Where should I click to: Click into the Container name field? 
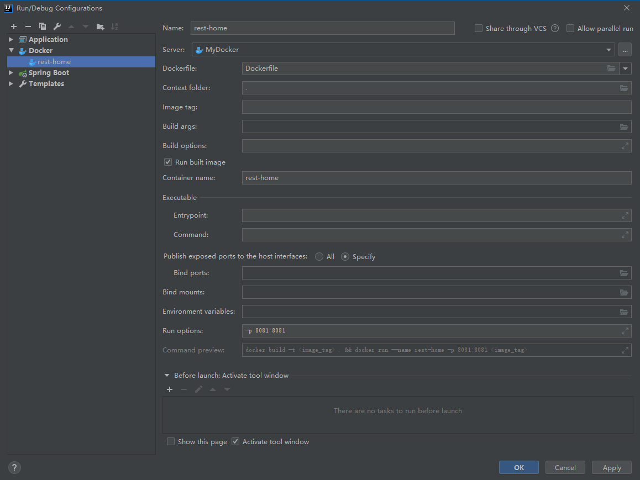click(x=437, y=178)
